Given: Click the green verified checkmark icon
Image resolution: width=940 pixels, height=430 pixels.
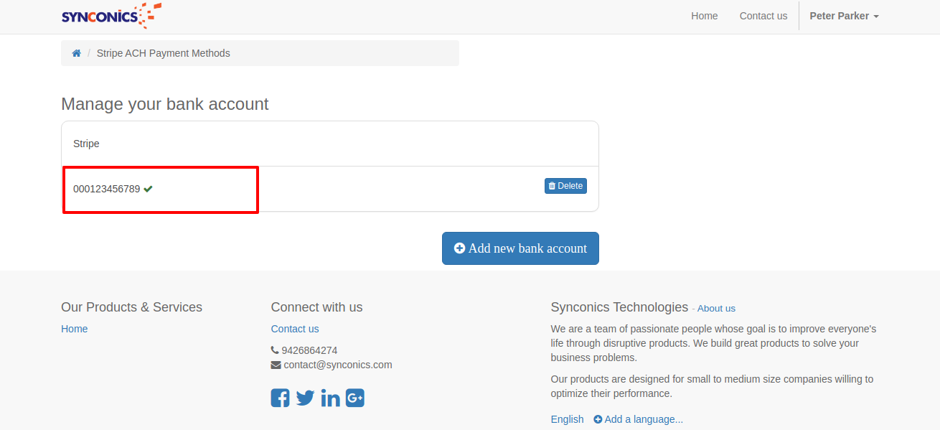Looking at the screenshot, I should pyautogui.click(x=148, y=189).
